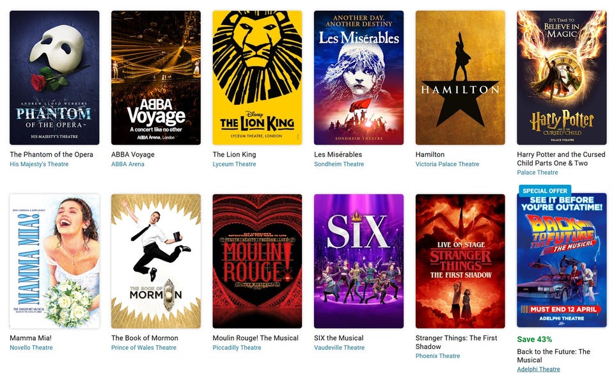The image size is (614, 374).
Task: Go to Victoria Palace Theatre link
Action: tap(447, 164)
